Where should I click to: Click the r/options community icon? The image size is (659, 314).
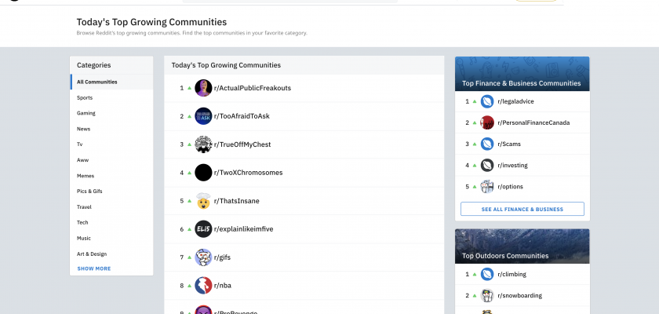tap(487, 187)
